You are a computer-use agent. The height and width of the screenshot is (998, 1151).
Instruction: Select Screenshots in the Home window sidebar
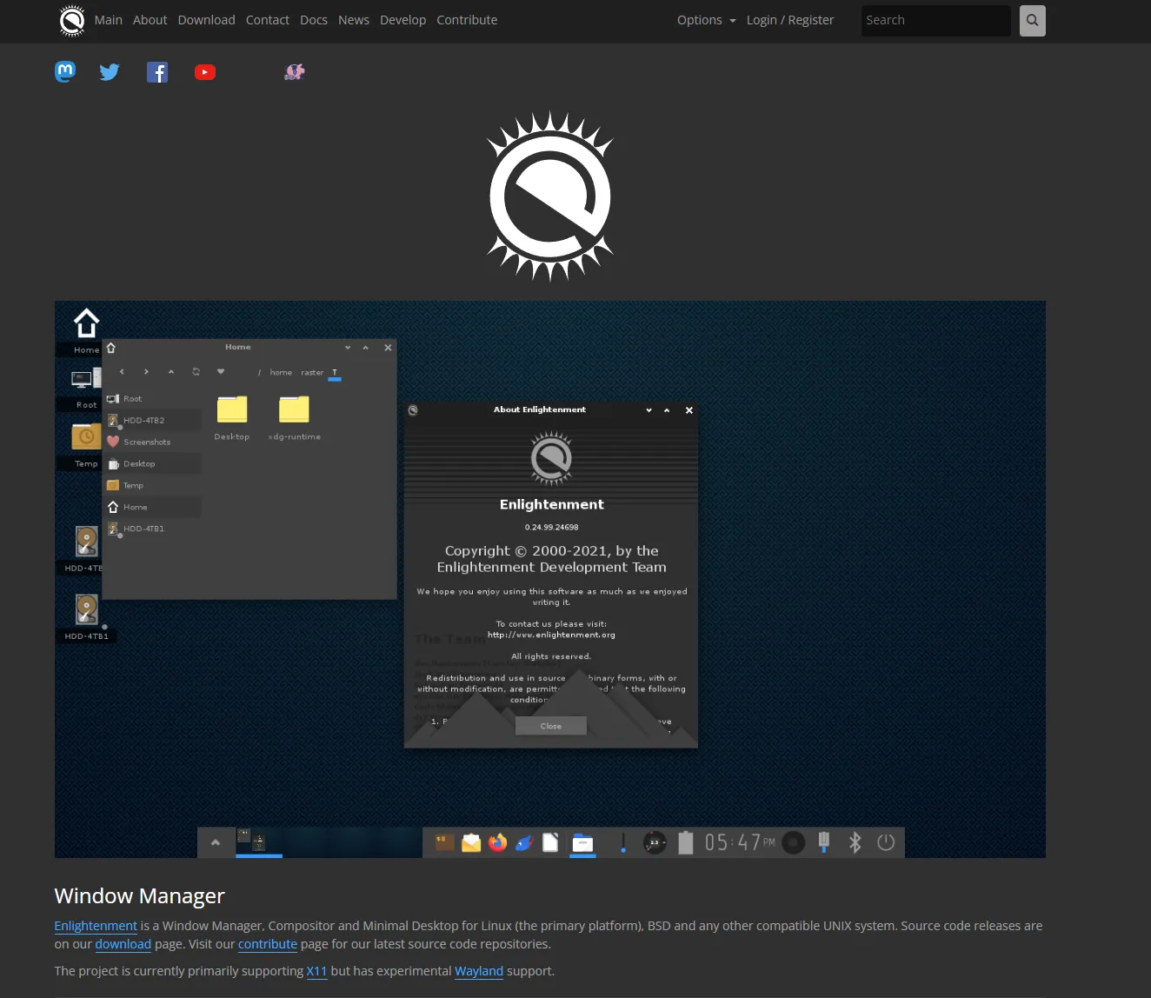tap(153, 442)
